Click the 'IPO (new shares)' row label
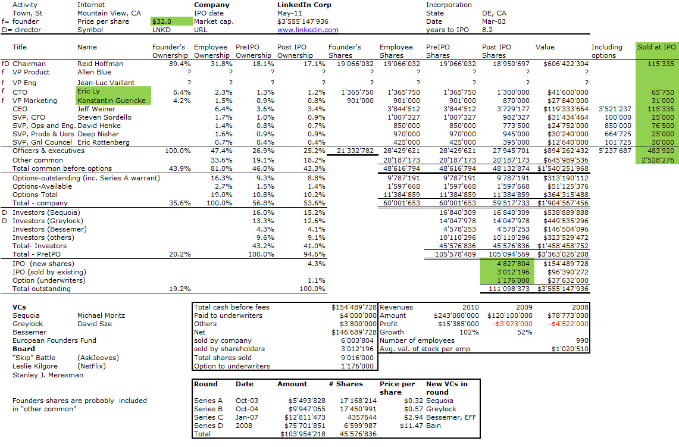 [x=43, y=264]
